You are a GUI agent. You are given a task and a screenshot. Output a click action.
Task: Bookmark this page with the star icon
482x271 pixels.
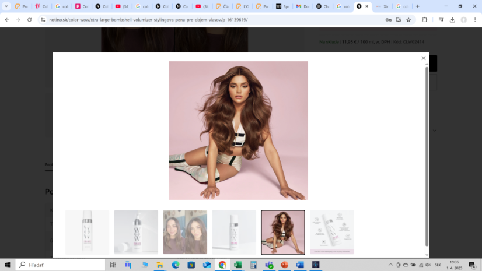click(408, 20)
